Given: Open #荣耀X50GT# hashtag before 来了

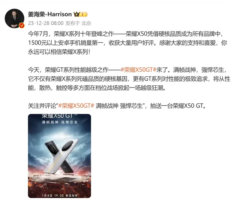Looking at the screenshot, I should click(138, 70).
